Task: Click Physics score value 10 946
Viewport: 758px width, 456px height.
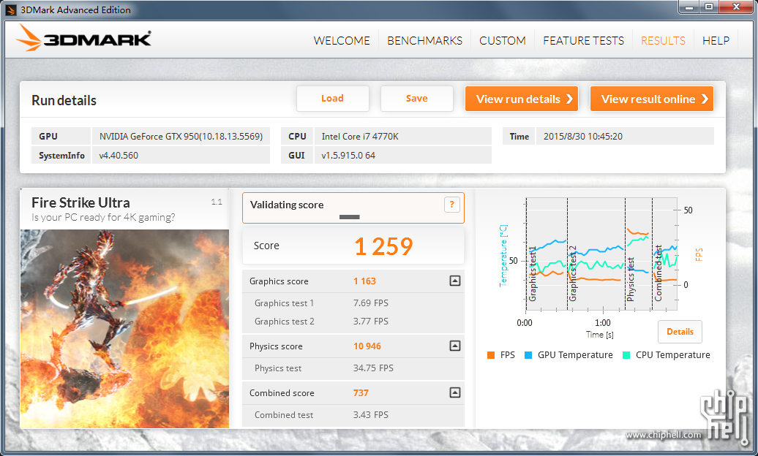Action: 367,346
